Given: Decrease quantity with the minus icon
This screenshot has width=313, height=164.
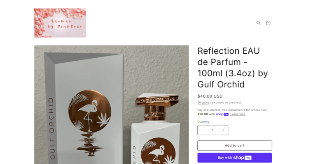Looking at the screenshot, I should pyautogui.click(x=202, y=130).
